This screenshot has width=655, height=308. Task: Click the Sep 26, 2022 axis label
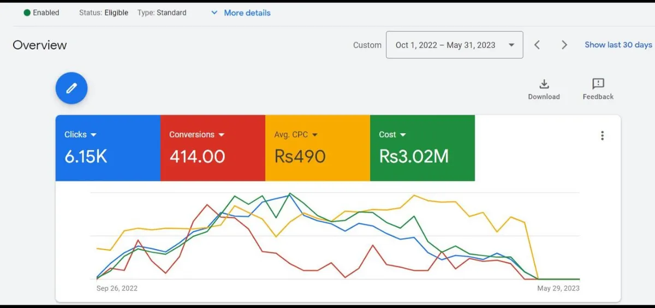117,288
